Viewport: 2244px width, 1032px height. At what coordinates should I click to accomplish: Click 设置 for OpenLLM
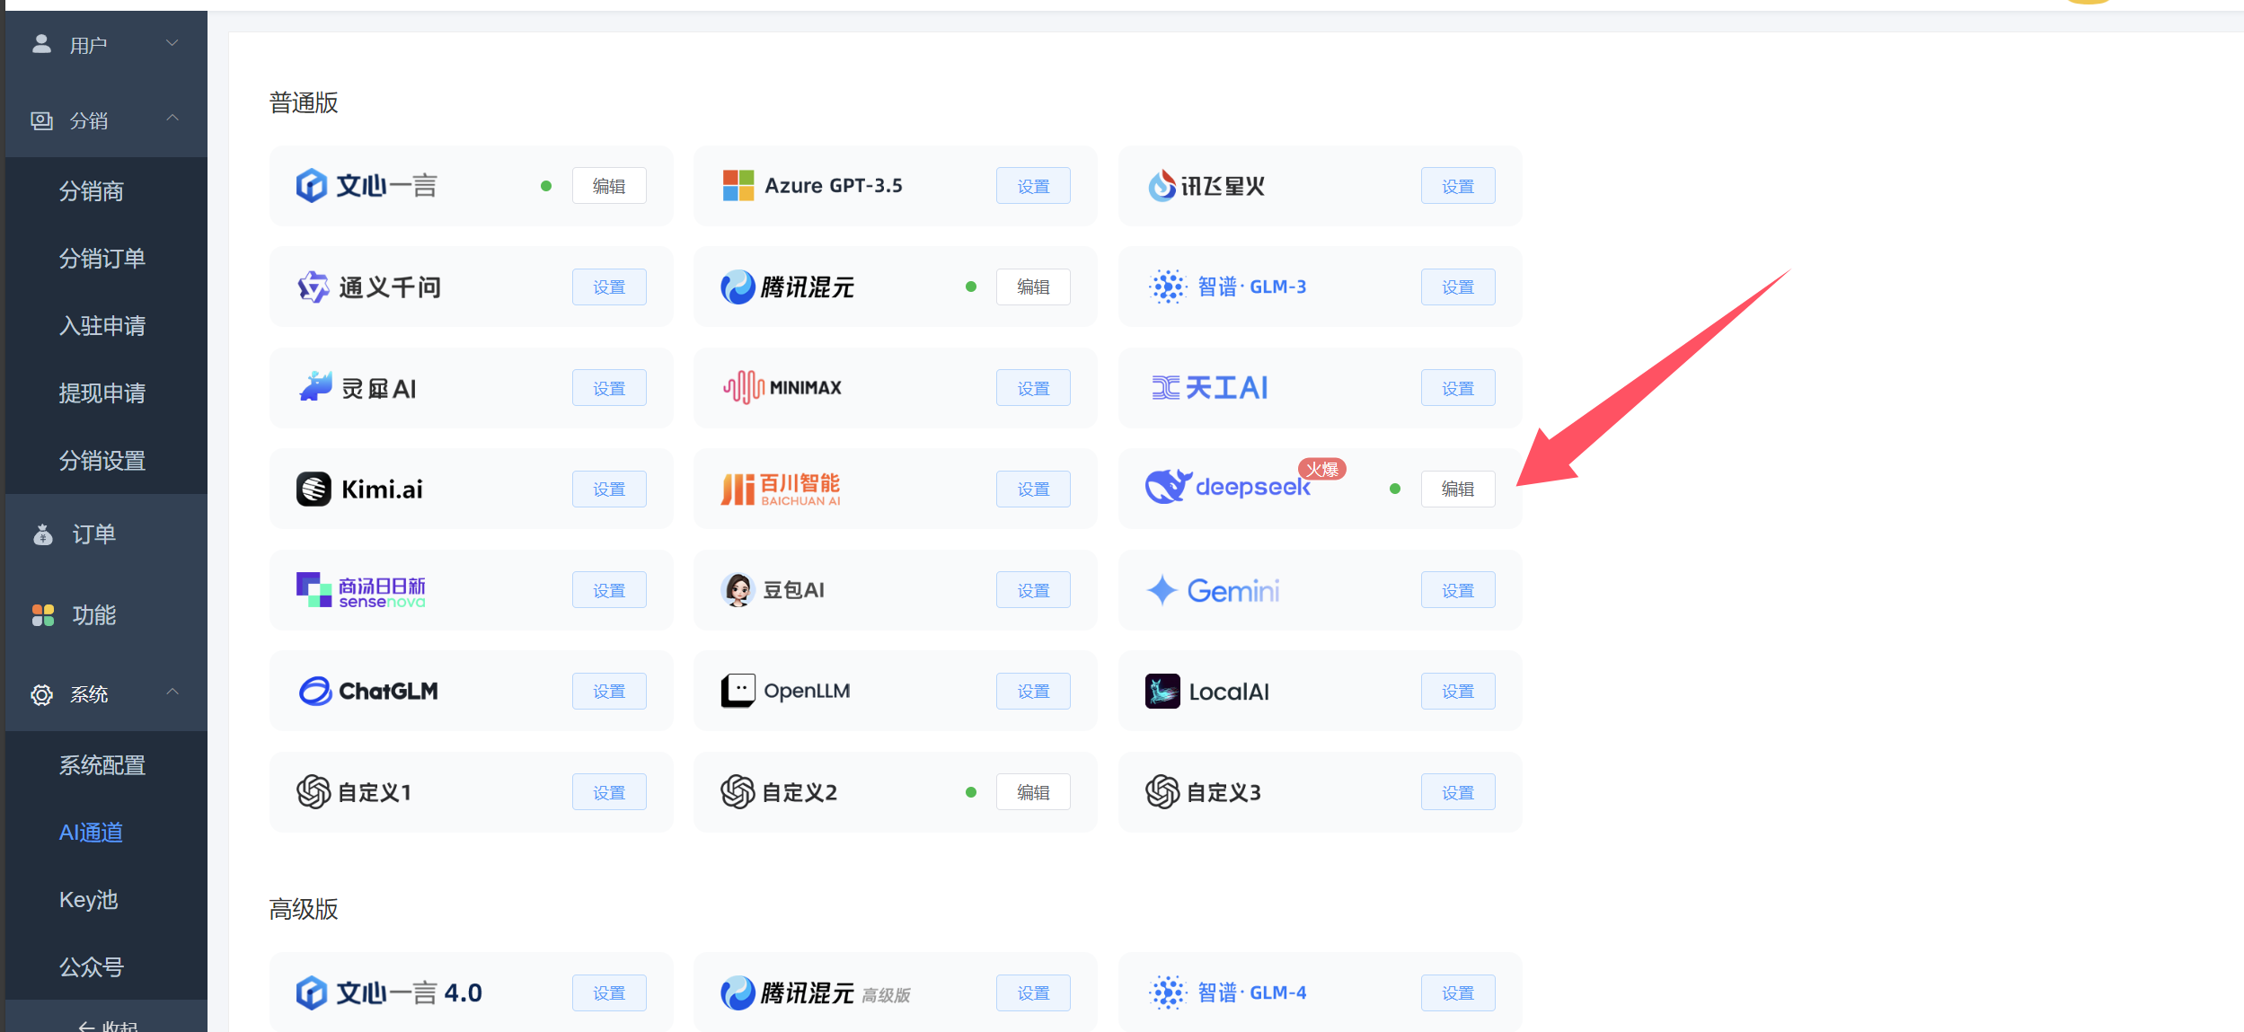tap(1033, 691)
